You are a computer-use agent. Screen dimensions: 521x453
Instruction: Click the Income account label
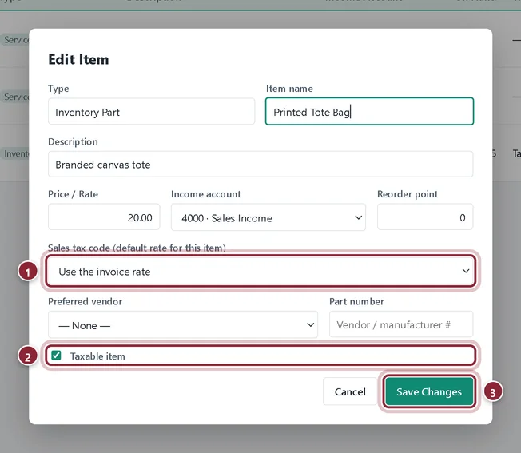[206, 194]
